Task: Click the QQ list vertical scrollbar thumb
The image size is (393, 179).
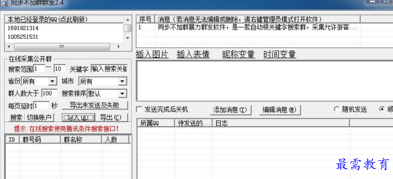Action: point(127,29)
